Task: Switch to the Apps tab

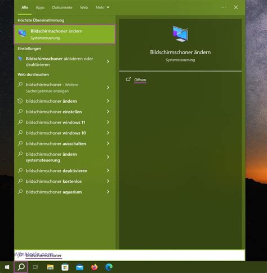Action: 40,7
